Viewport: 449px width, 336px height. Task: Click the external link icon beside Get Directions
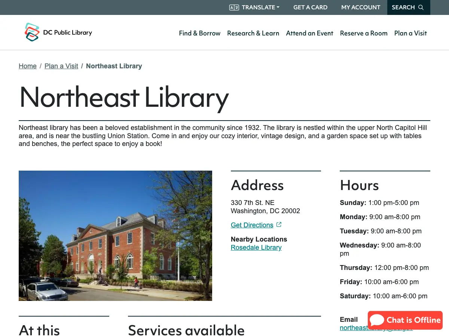point(279,225)
